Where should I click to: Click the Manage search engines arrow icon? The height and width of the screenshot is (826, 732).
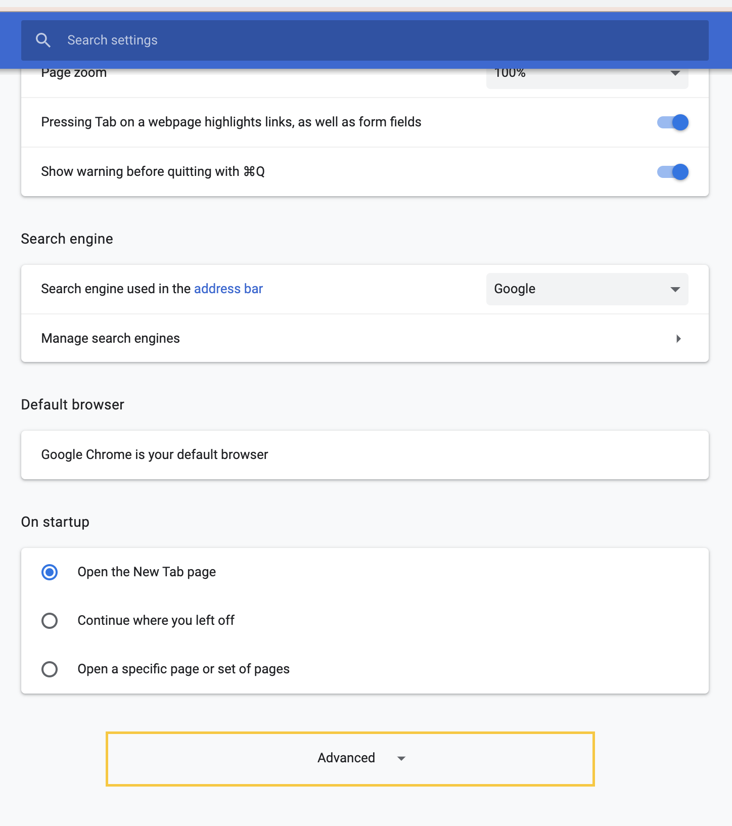(x=678, y=339)
